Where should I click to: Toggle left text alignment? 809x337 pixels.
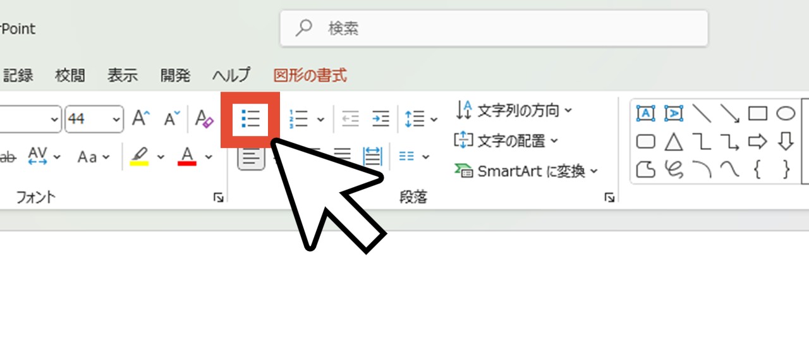251,156
